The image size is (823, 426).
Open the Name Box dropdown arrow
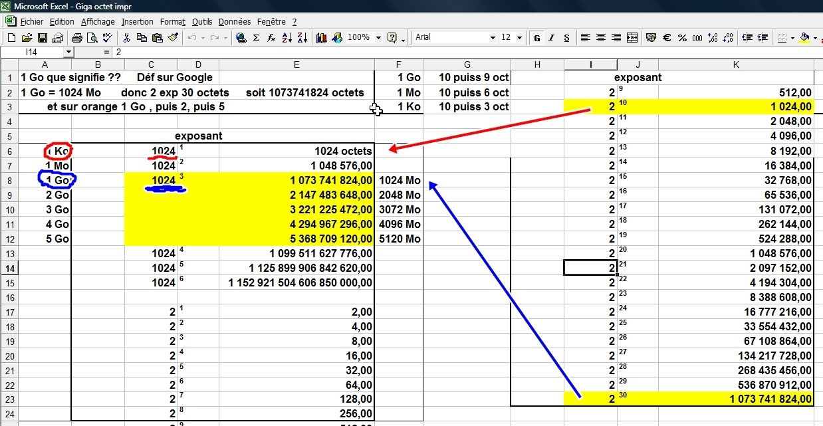[68, 51]
